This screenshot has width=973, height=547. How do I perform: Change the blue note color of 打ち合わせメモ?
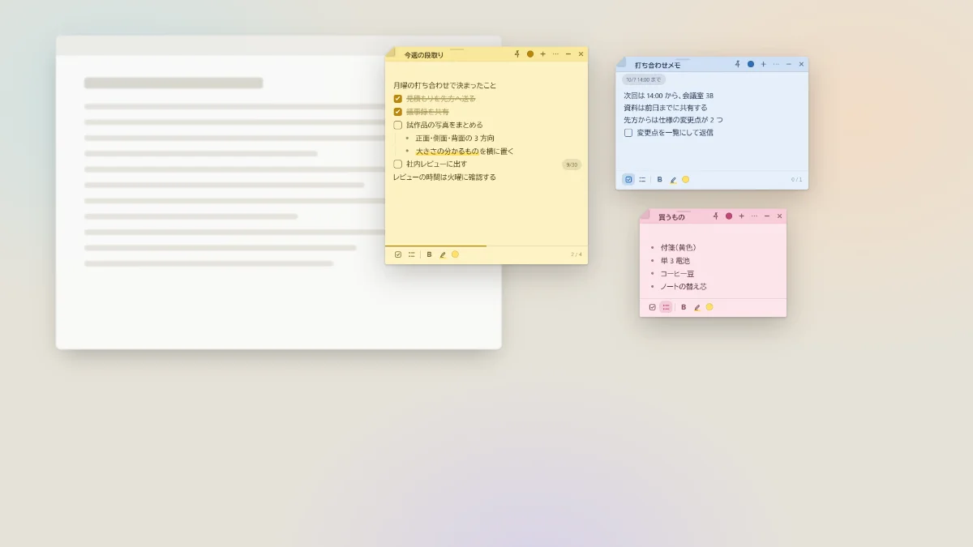coord(751,64)
